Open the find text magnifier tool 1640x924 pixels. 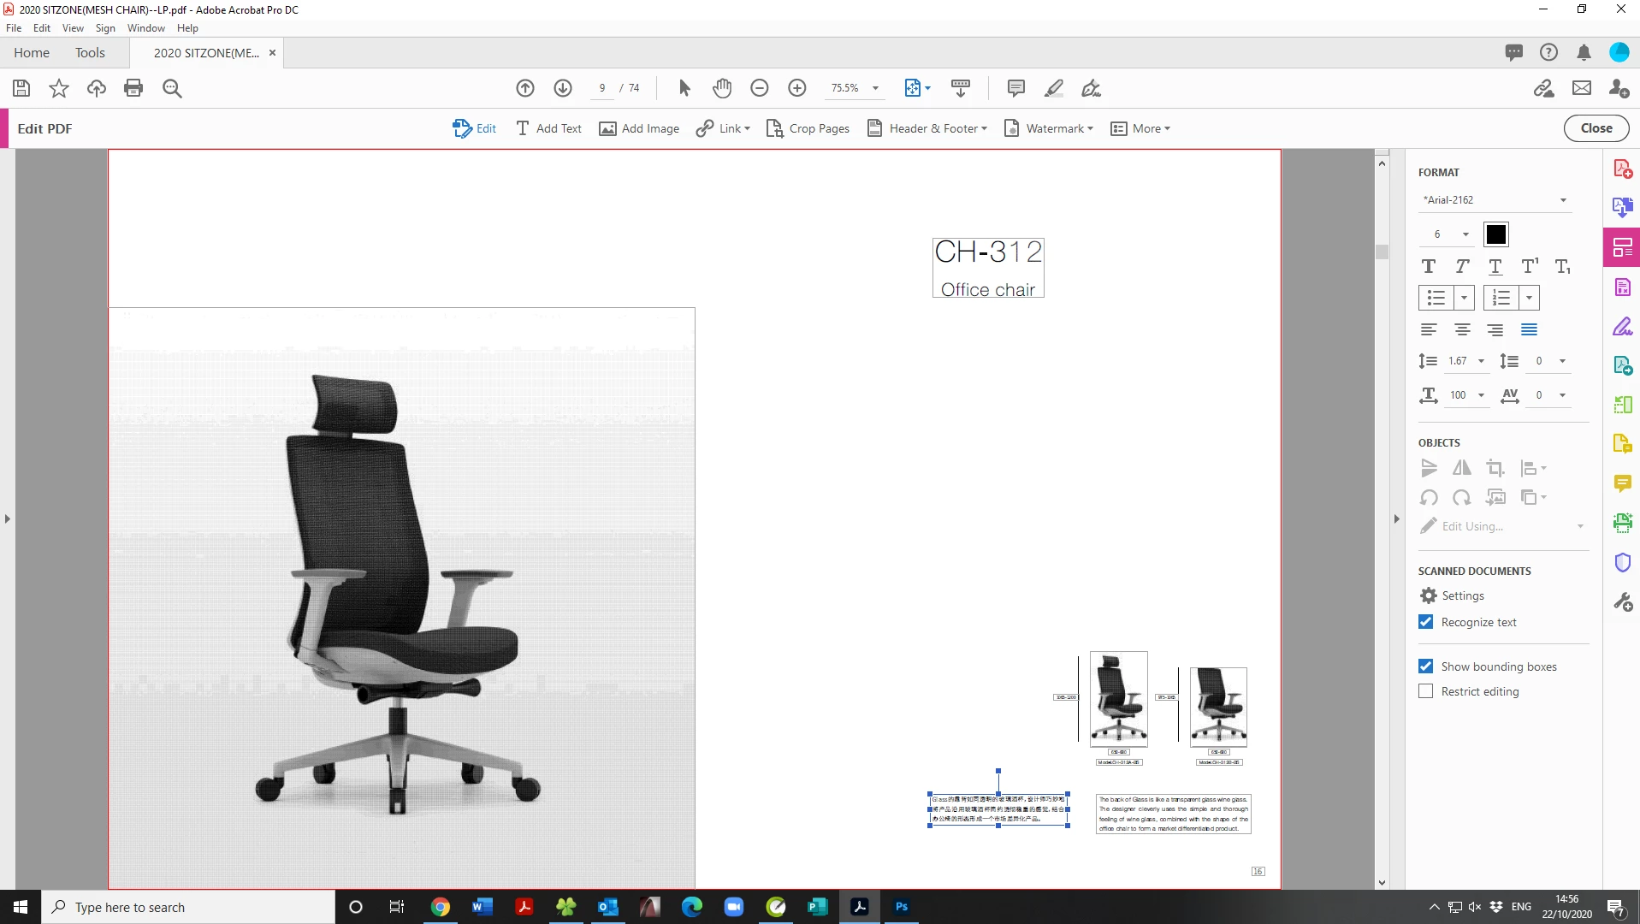[172, 88]
